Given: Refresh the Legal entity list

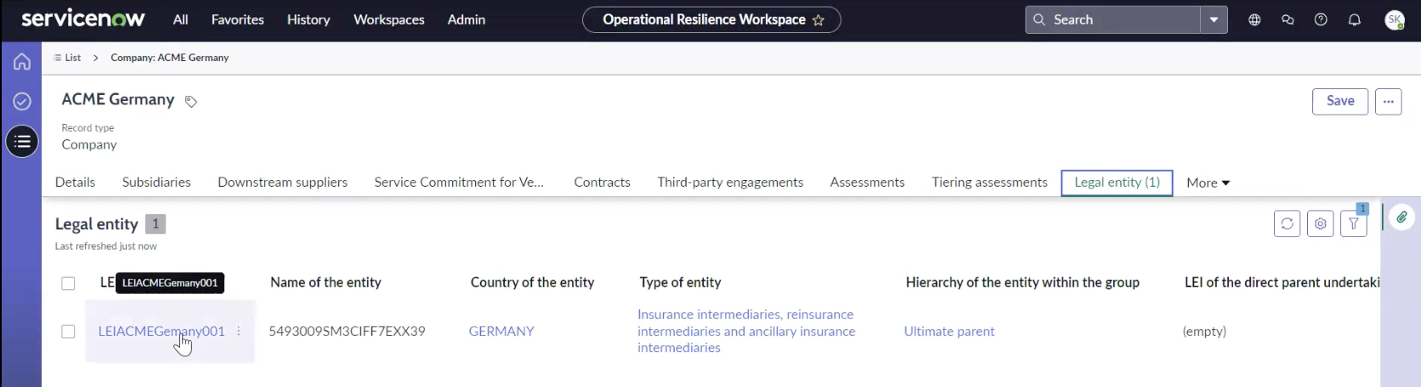Looking at the screenshot, I should coord(1287,224).
